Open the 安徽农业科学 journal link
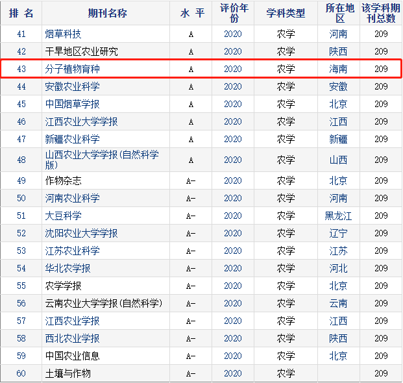The image size is (403, 383). (x=72, y=86)
